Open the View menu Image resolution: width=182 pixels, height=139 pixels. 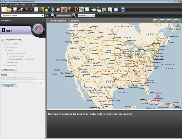tap(12, 5)
